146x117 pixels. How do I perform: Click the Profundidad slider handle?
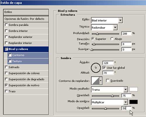[x=97, y=34]
